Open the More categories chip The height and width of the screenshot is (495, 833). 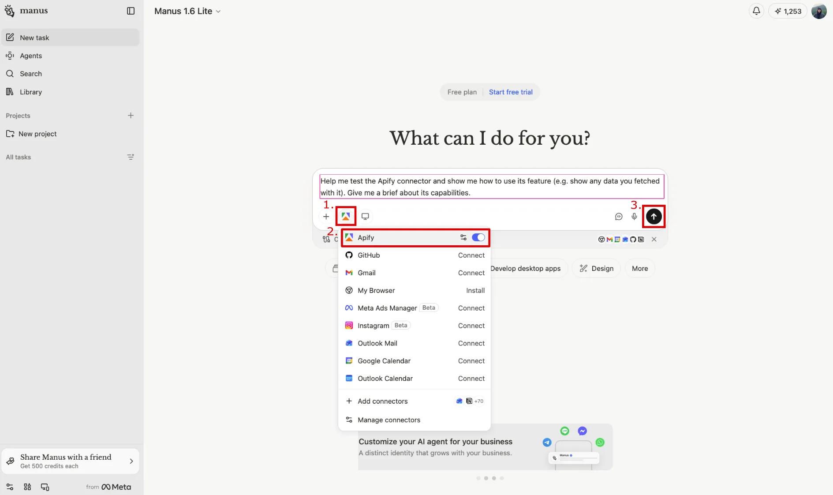(x=640, y=268)
